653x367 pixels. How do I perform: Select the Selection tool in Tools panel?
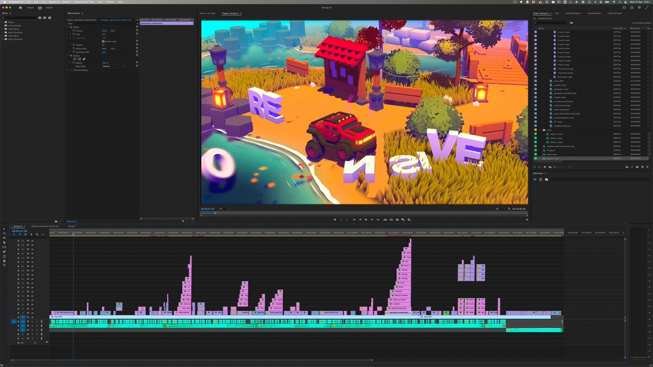click(x=4, y=229)
